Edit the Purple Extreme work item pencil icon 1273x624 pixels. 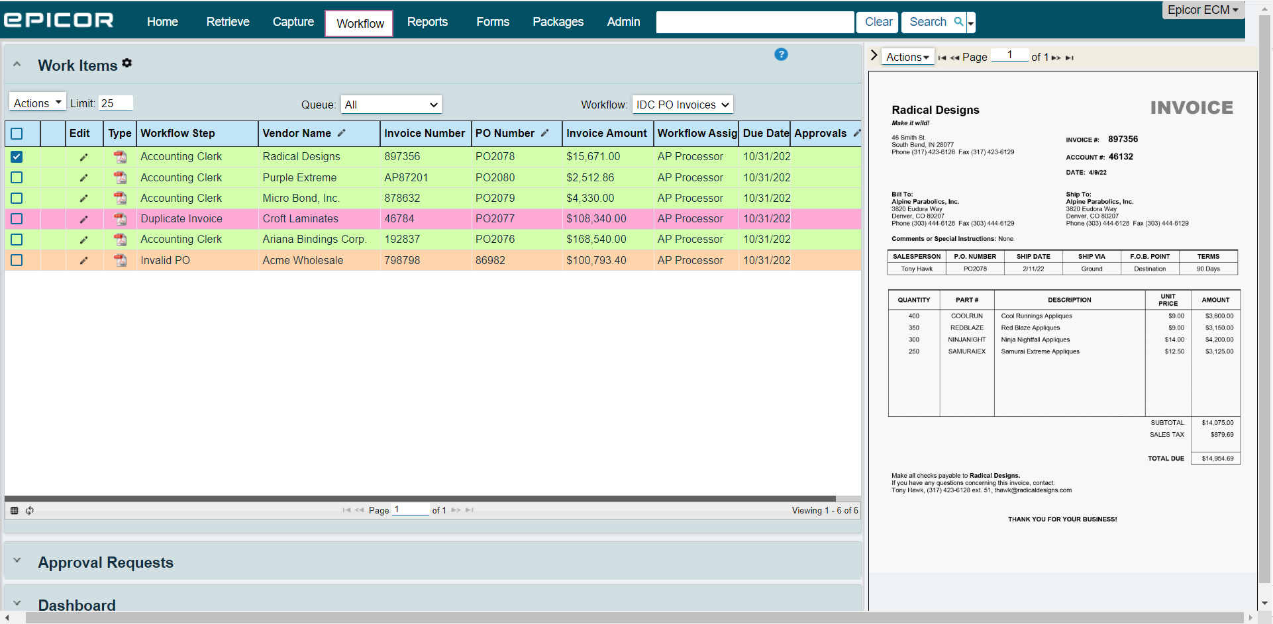pos(83,177)
